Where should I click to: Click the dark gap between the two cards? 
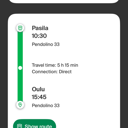64,9
